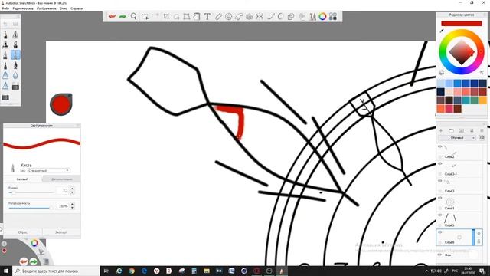Open the Brush Palette toolbar icon
490x276 pixels.
(x=312, y=17)
